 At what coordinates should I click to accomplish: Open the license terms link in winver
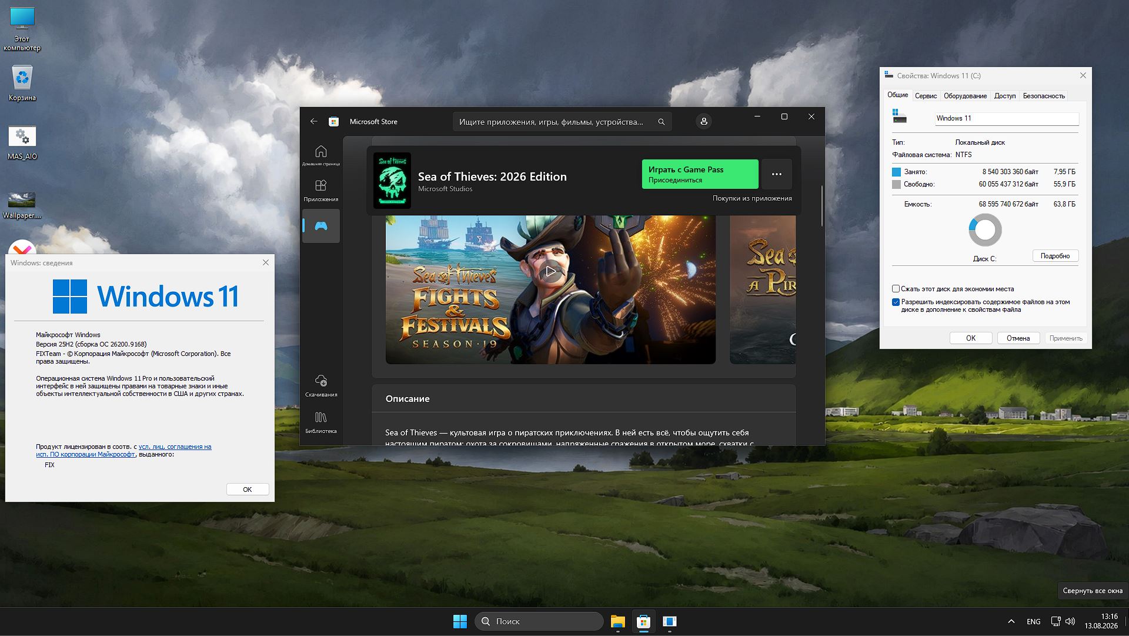click(123, 451)
